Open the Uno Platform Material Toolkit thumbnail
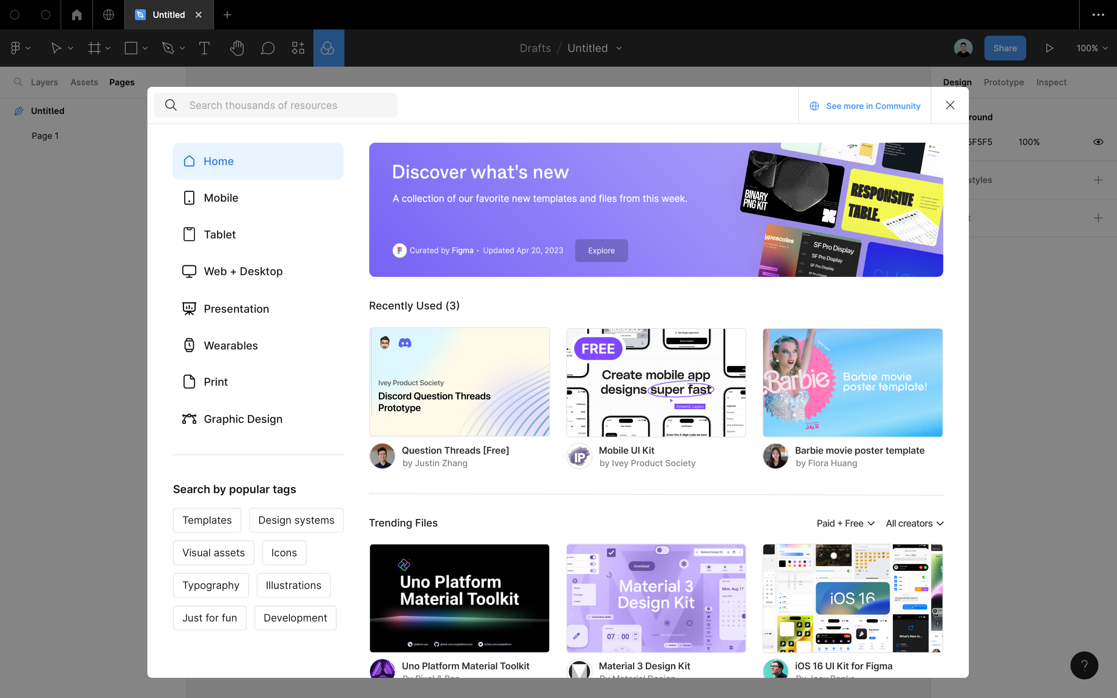Screen dimensions: 1117x698 [x=459, y=598]
